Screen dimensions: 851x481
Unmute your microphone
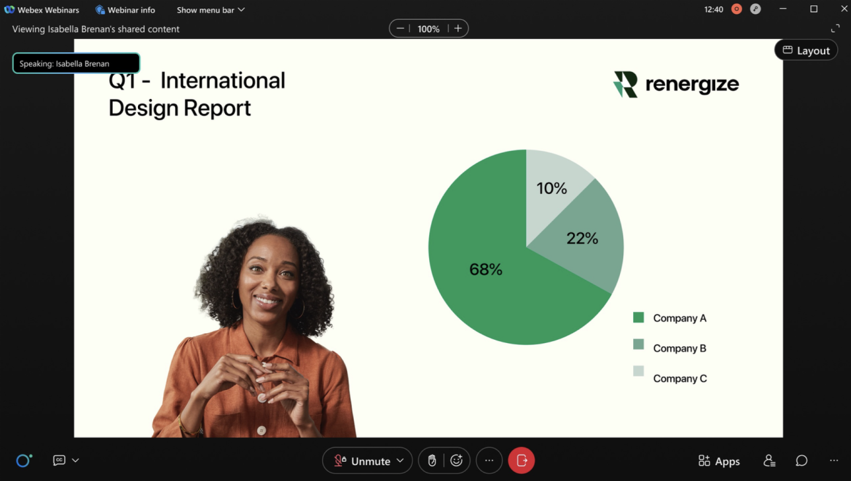[362, 461]
